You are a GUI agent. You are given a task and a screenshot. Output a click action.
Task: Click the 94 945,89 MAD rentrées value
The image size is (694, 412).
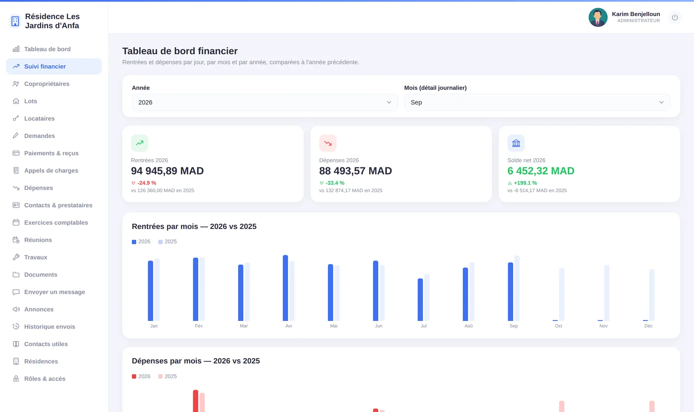(167, 171)
